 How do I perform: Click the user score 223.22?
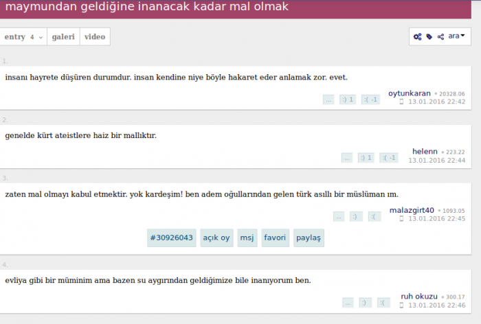pyautogui.click(x=455, y=152)
